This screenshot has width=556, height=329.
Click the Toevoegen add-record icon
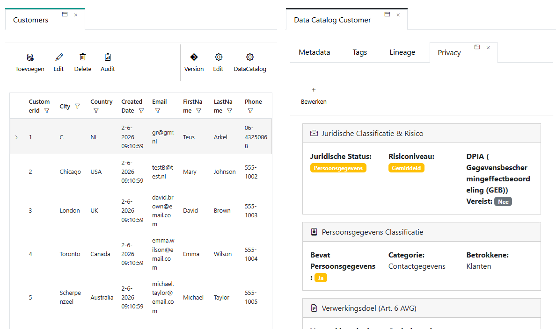click(30, 57)
